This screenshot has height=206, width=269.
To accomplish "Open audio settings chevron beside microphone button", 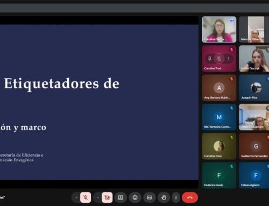I will pos(76,197).
